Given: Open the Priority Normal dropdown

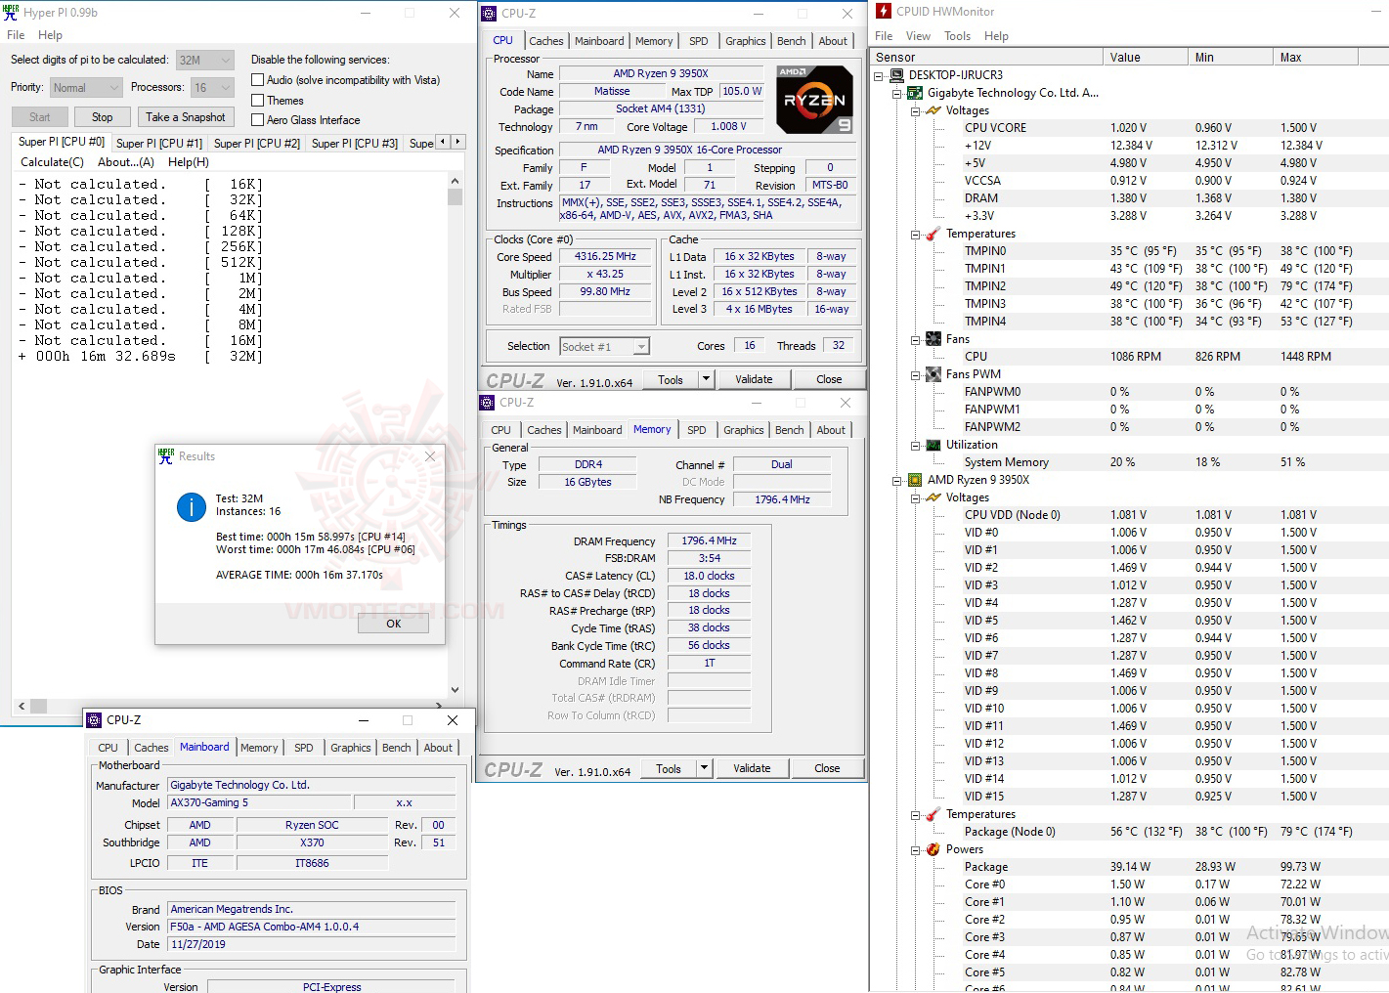Looking at the screenshot, I should point(86,87).
